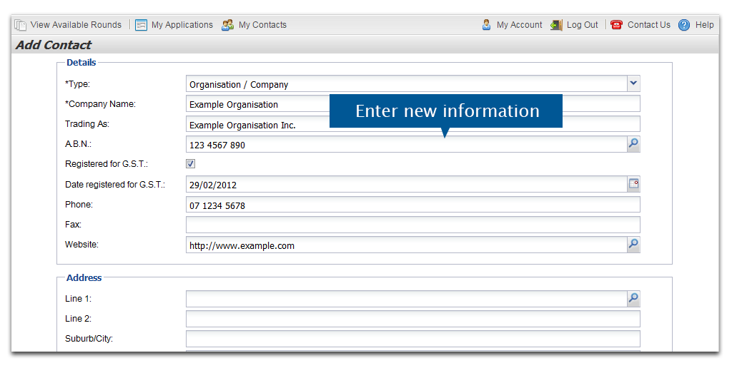Open the G.S.T. date calendar picker
Viewport: 732px width, 368px height.
coord(633,184)
